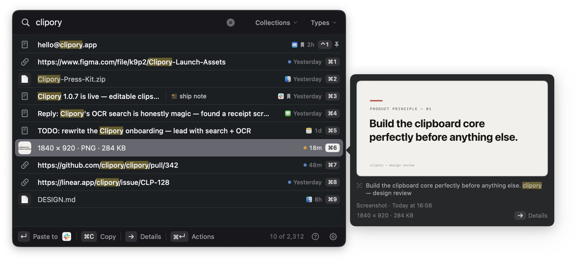Click the ⌘5 shortcut badge
The image size is (578, 265).
pyautogui.click(x=332, y=131)
